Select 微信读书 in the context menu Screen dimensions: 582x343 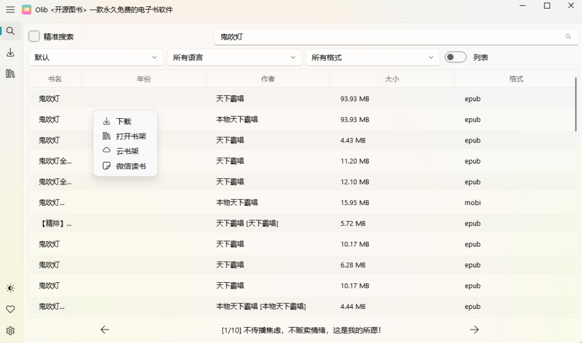131,166
